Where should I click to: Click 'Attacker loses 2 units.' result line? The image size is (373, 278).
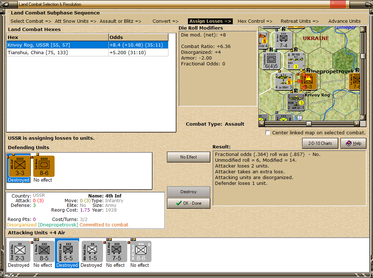pyautogui.click(x=242, y=166)
